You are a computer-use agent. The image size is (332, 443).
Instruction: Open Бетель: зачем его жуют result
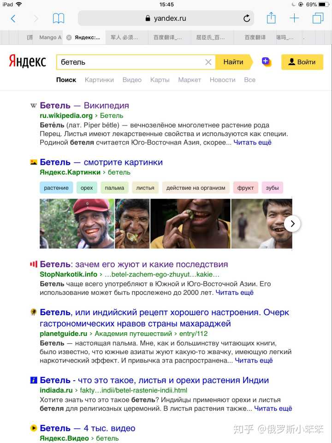(x=134, y=264)
